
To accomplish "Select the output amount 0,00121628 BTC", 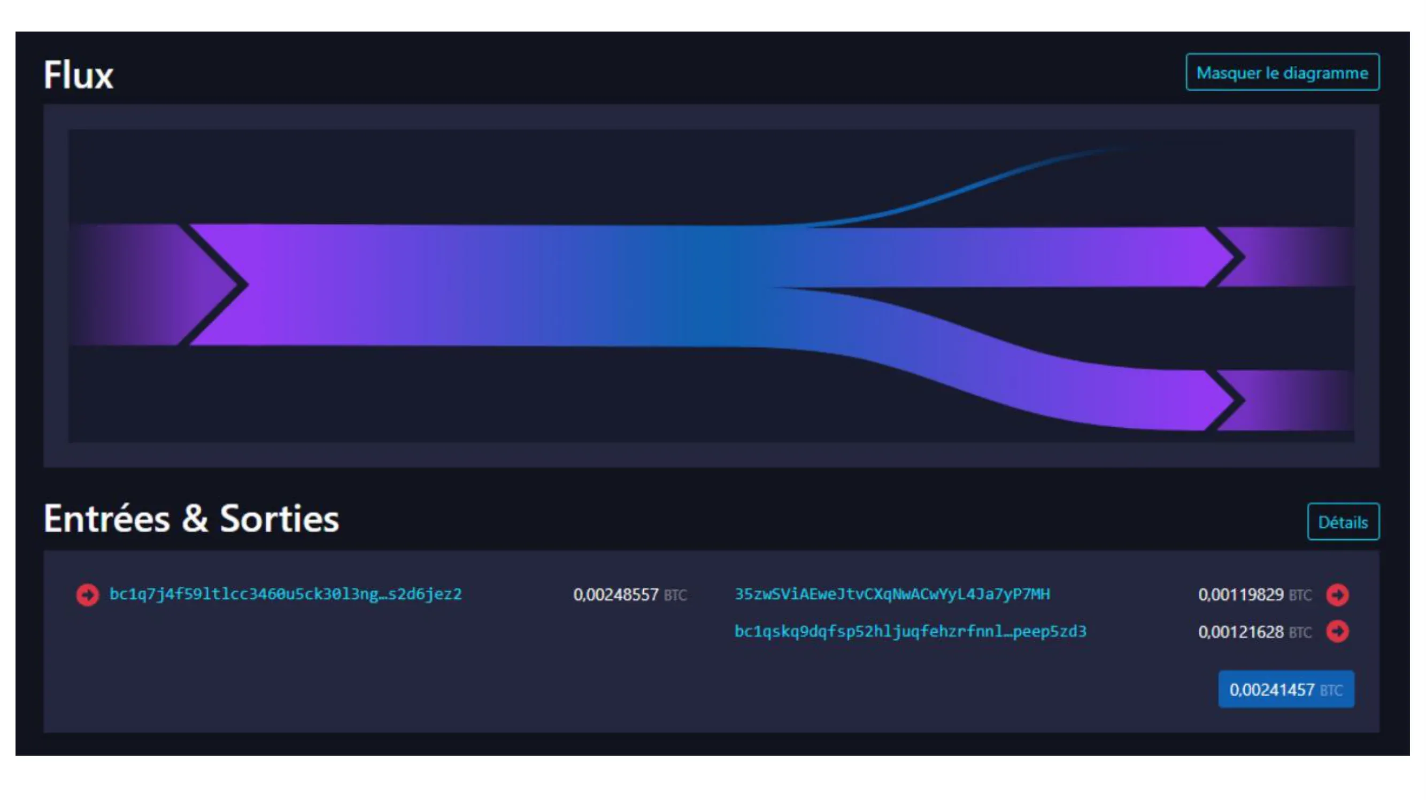I will tap(1255, 632).
